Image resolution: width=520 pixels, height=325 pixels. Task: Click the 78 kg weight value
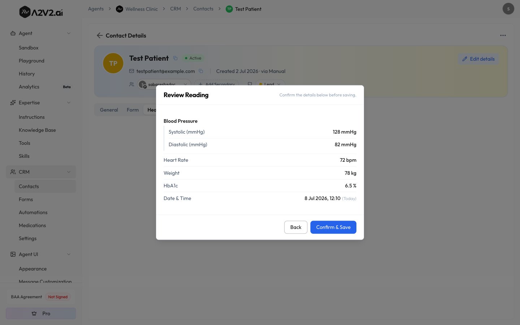click(x=350, y=173)
